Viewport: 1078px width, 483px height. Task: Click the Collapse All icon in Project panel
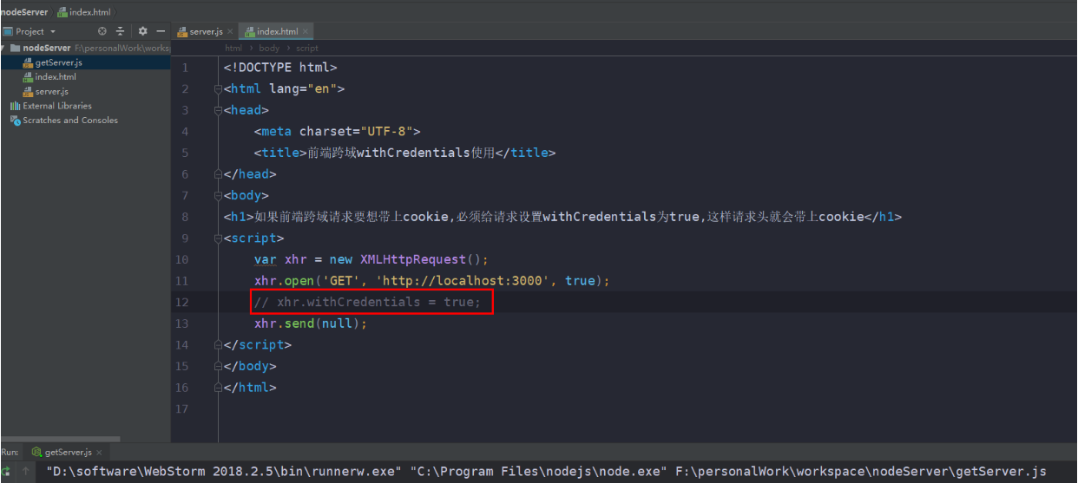[121, 31]
